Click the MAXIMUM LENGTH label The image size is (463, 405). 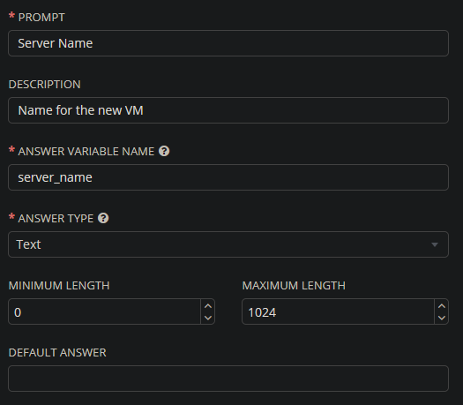pos(294,285)
